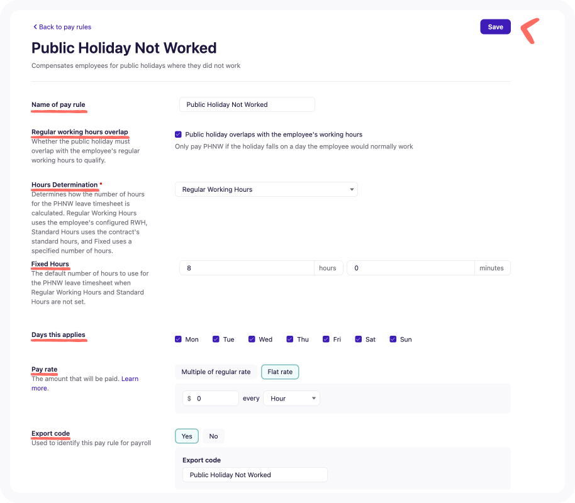
Task: Toggle public holiday overlaps working hours checkbox
Action: pyautogui.click(x=178, y=135)
